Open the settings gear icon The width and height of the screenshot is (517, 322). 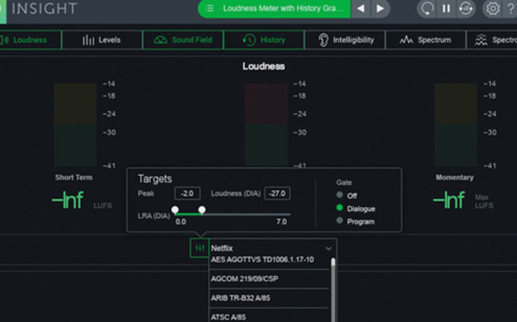[492, 9]
